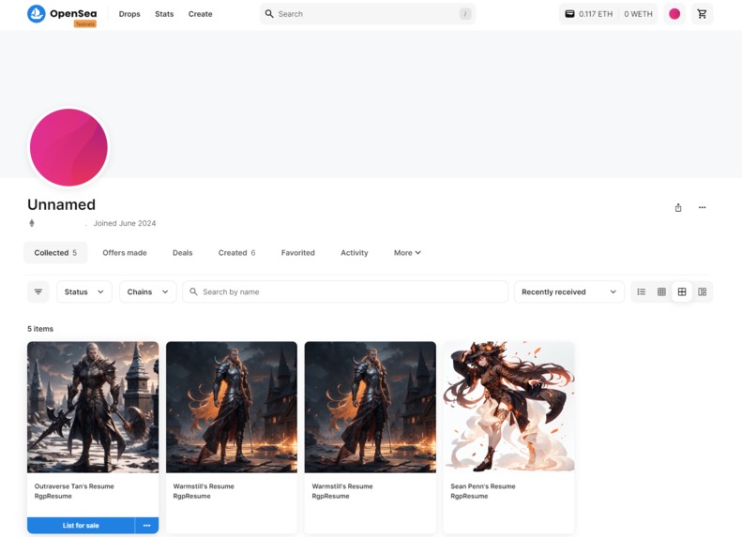
Task: Click the Unnamed profile name
Action: coord(62,204)
